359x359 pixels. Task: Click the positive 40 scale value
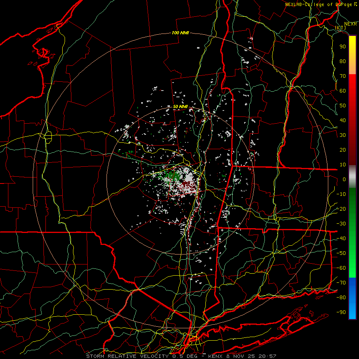343,120
